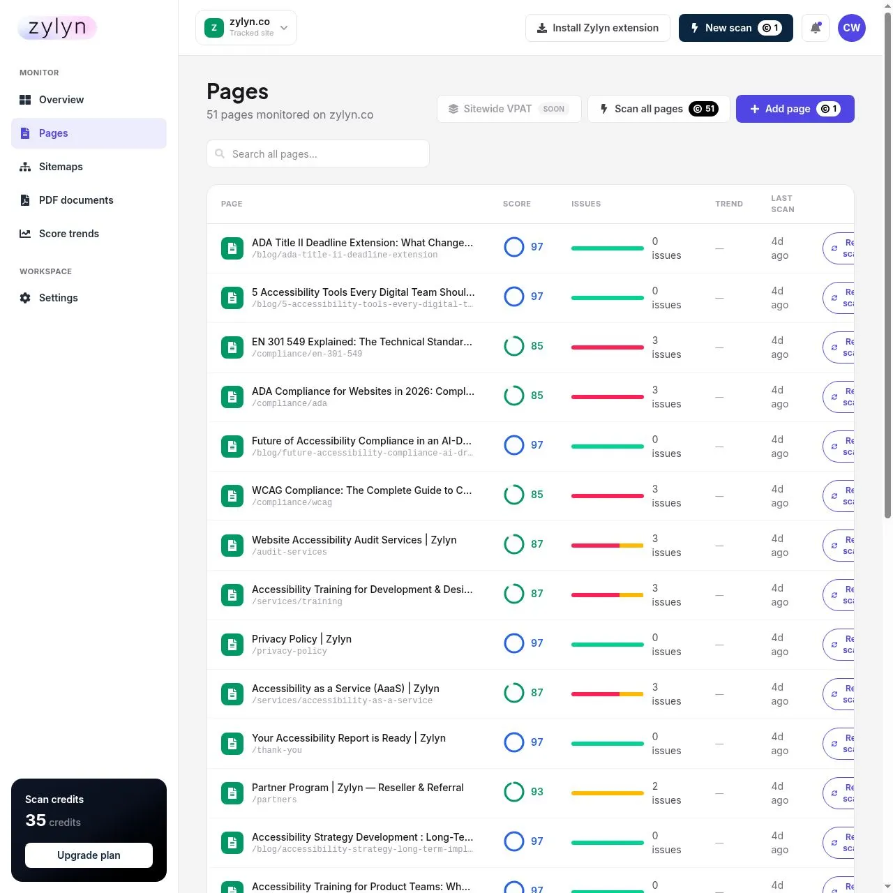Open Score trends section
893x893 pixels.
coord(89,234)
